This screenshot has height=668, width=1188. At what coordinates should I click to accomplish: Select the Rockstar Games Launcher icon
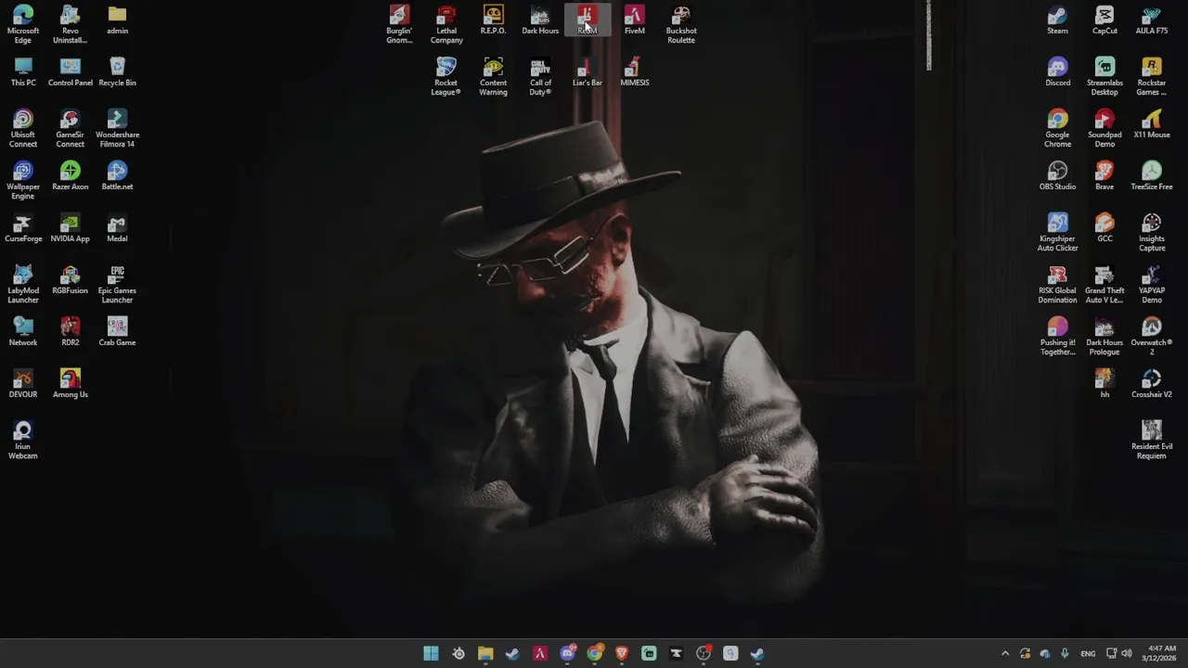pos(1152,77)
